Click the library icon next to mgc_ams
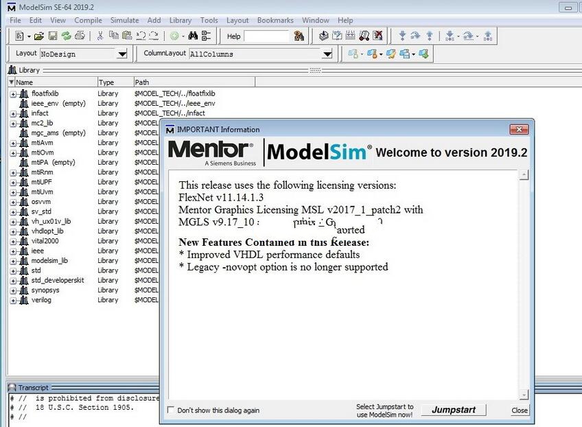582x427 pixels. click(x=24, y=133)
